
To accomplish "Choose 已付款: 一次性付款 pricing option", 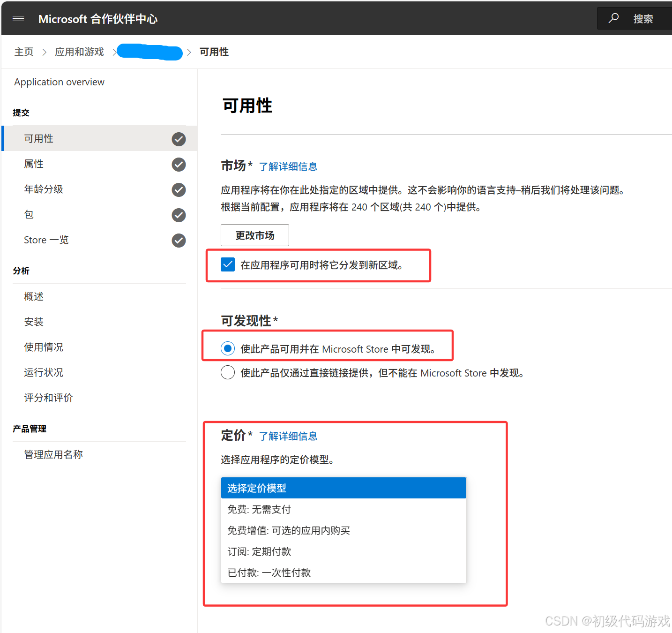I will coord(343,573).
